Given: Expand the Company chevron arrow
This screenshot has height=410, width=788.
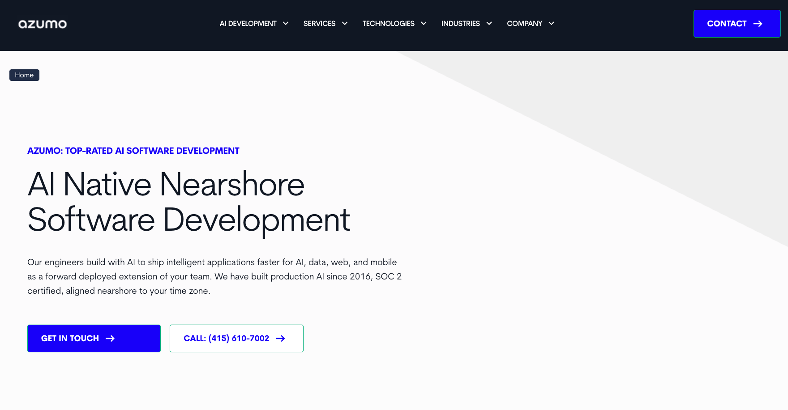Looking at the screenshot, I should pos(551,24).
